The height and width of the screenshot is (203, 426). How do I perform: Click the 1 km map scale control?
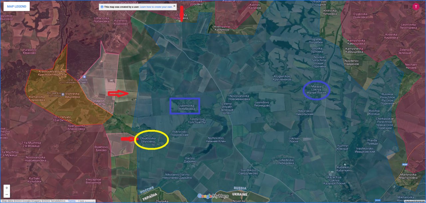tap(86, 201)
